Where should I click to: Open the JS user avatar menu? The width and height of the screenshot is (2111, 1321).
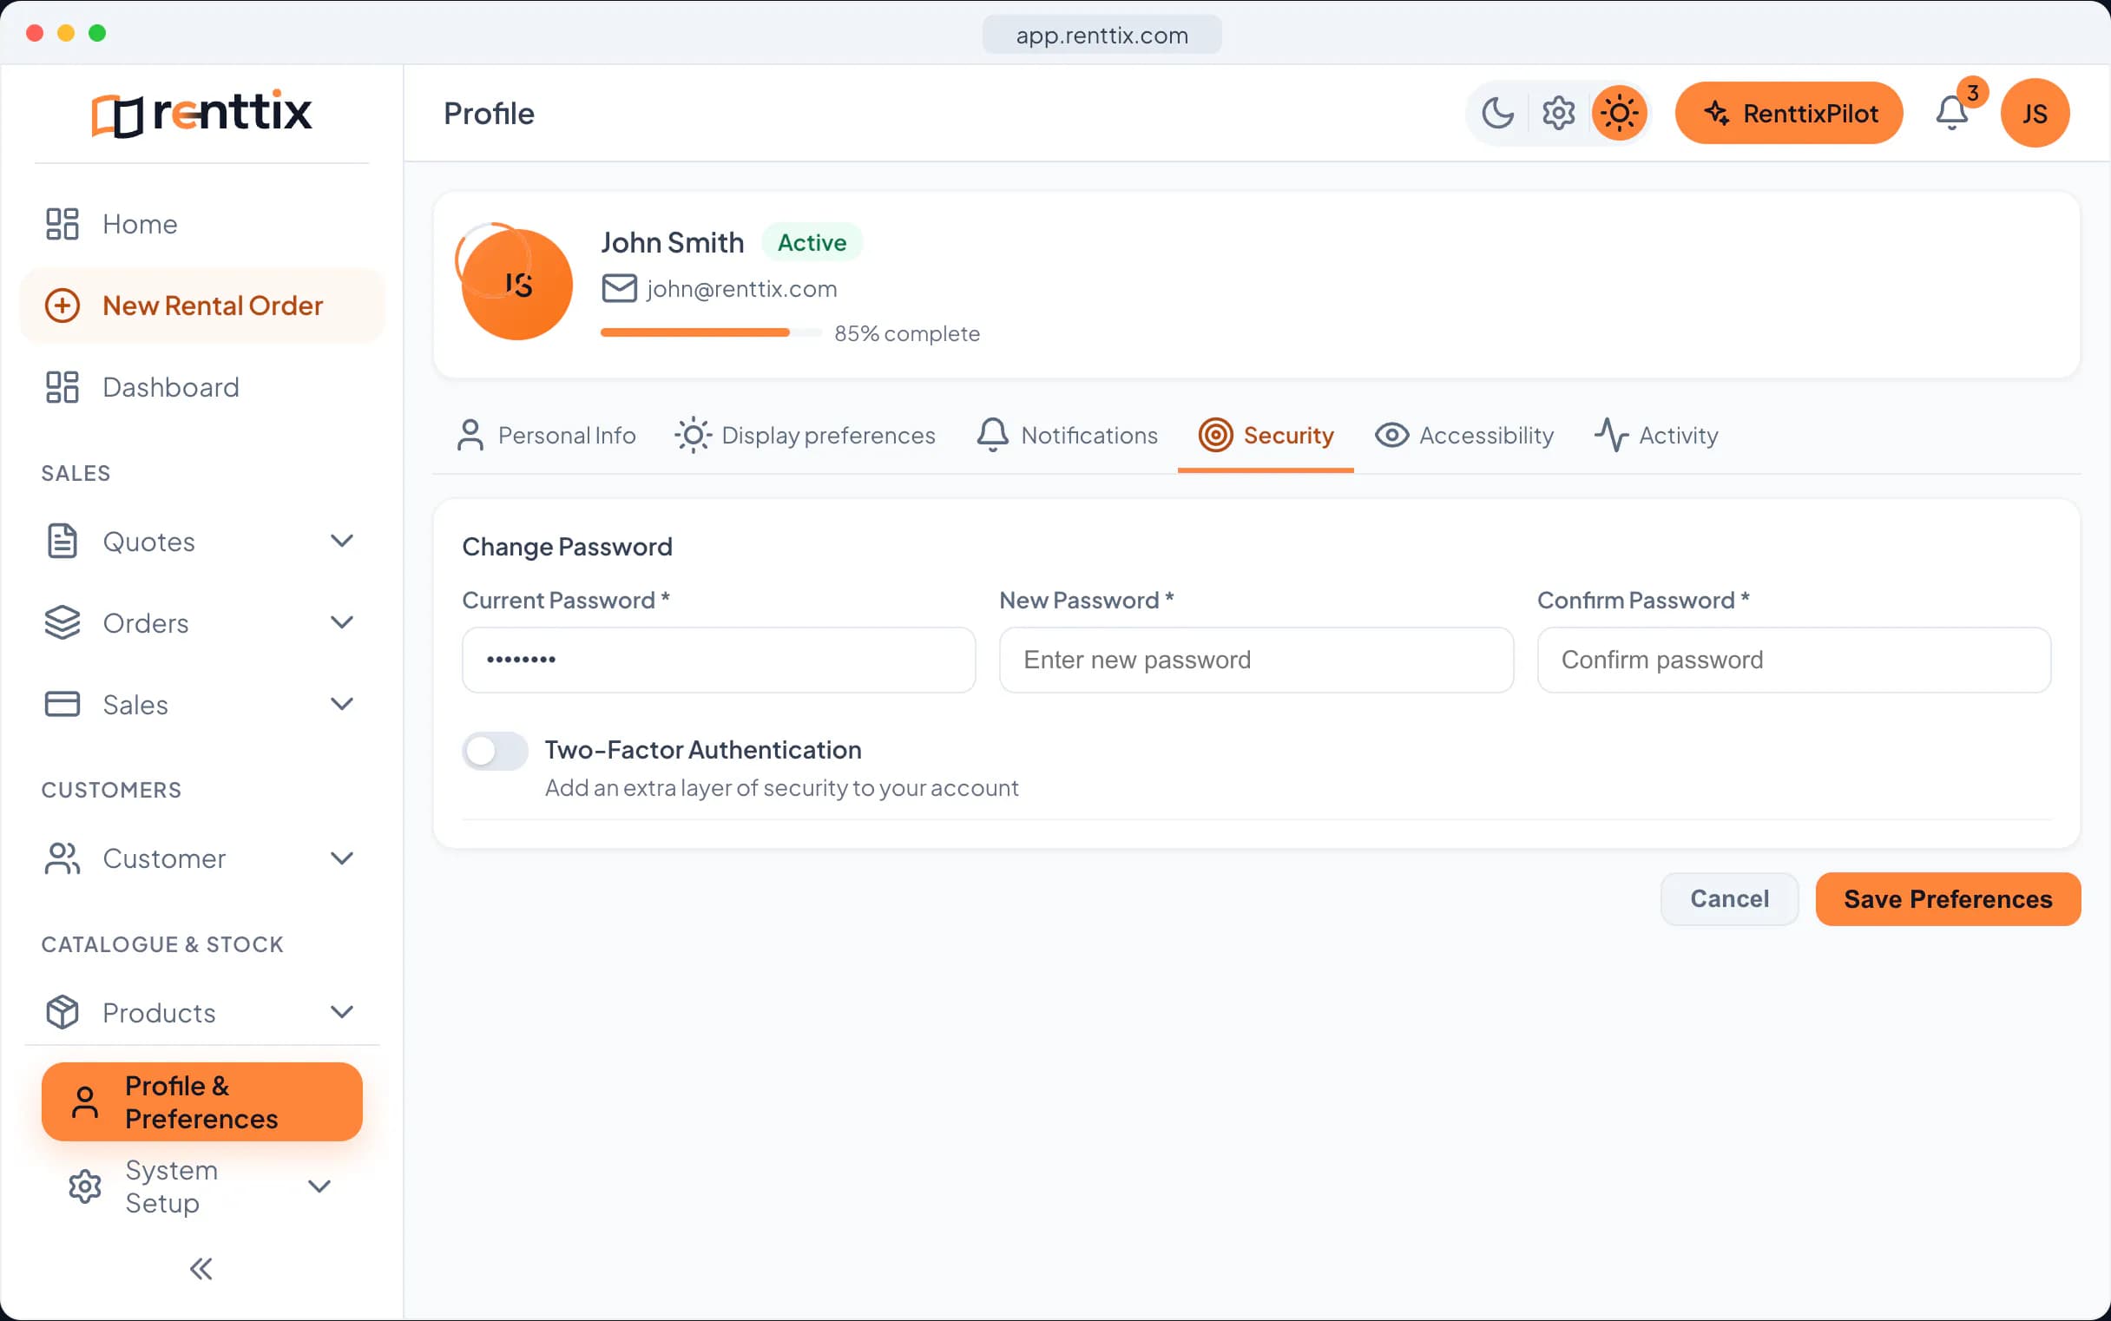[2034, 114]
